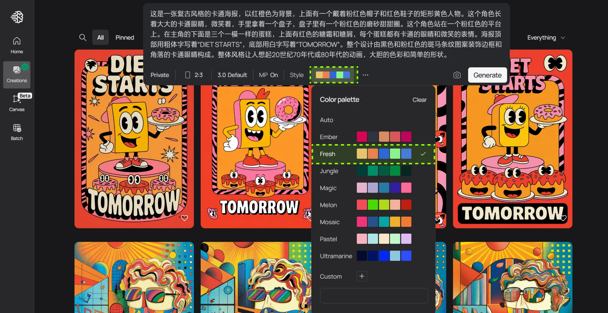This screenshot has height=313, width=608.
Task: Choose the Ultramarine color palette
Action: coord(373,256)
